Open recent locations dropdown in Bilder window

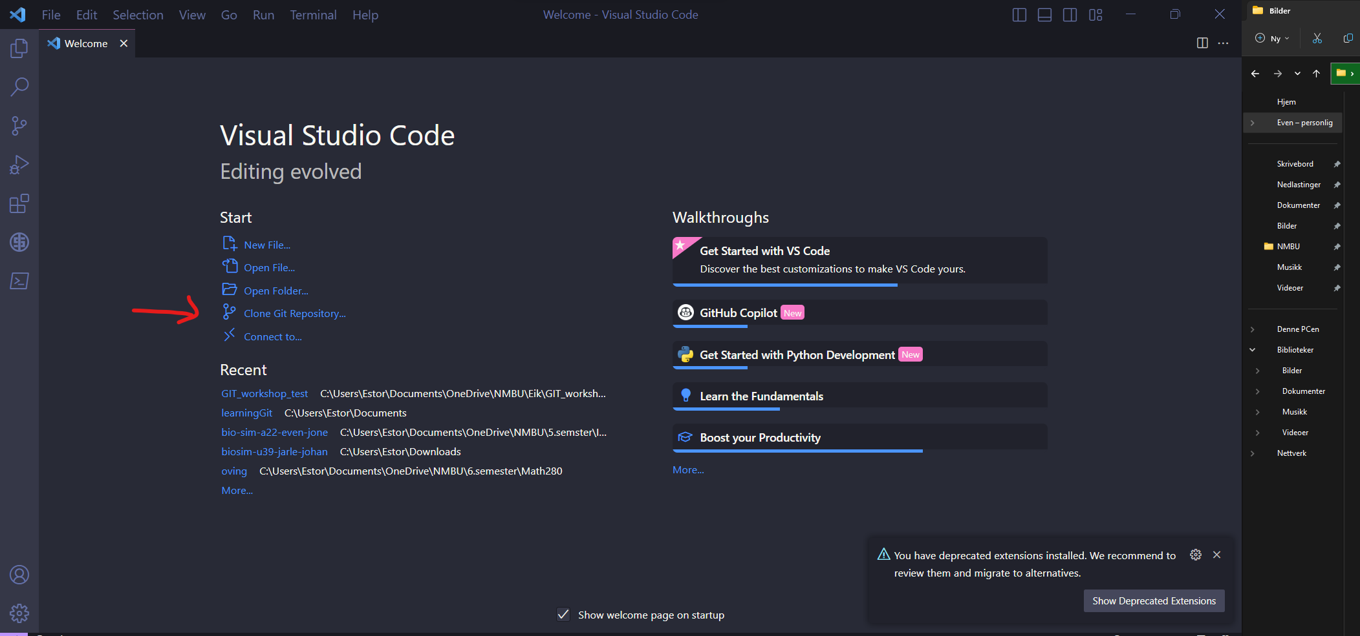pos(1297,74)
